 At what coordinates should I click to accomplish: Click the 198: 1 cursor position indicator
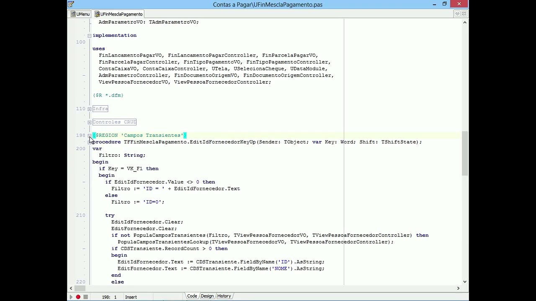(x=109, y=297)
